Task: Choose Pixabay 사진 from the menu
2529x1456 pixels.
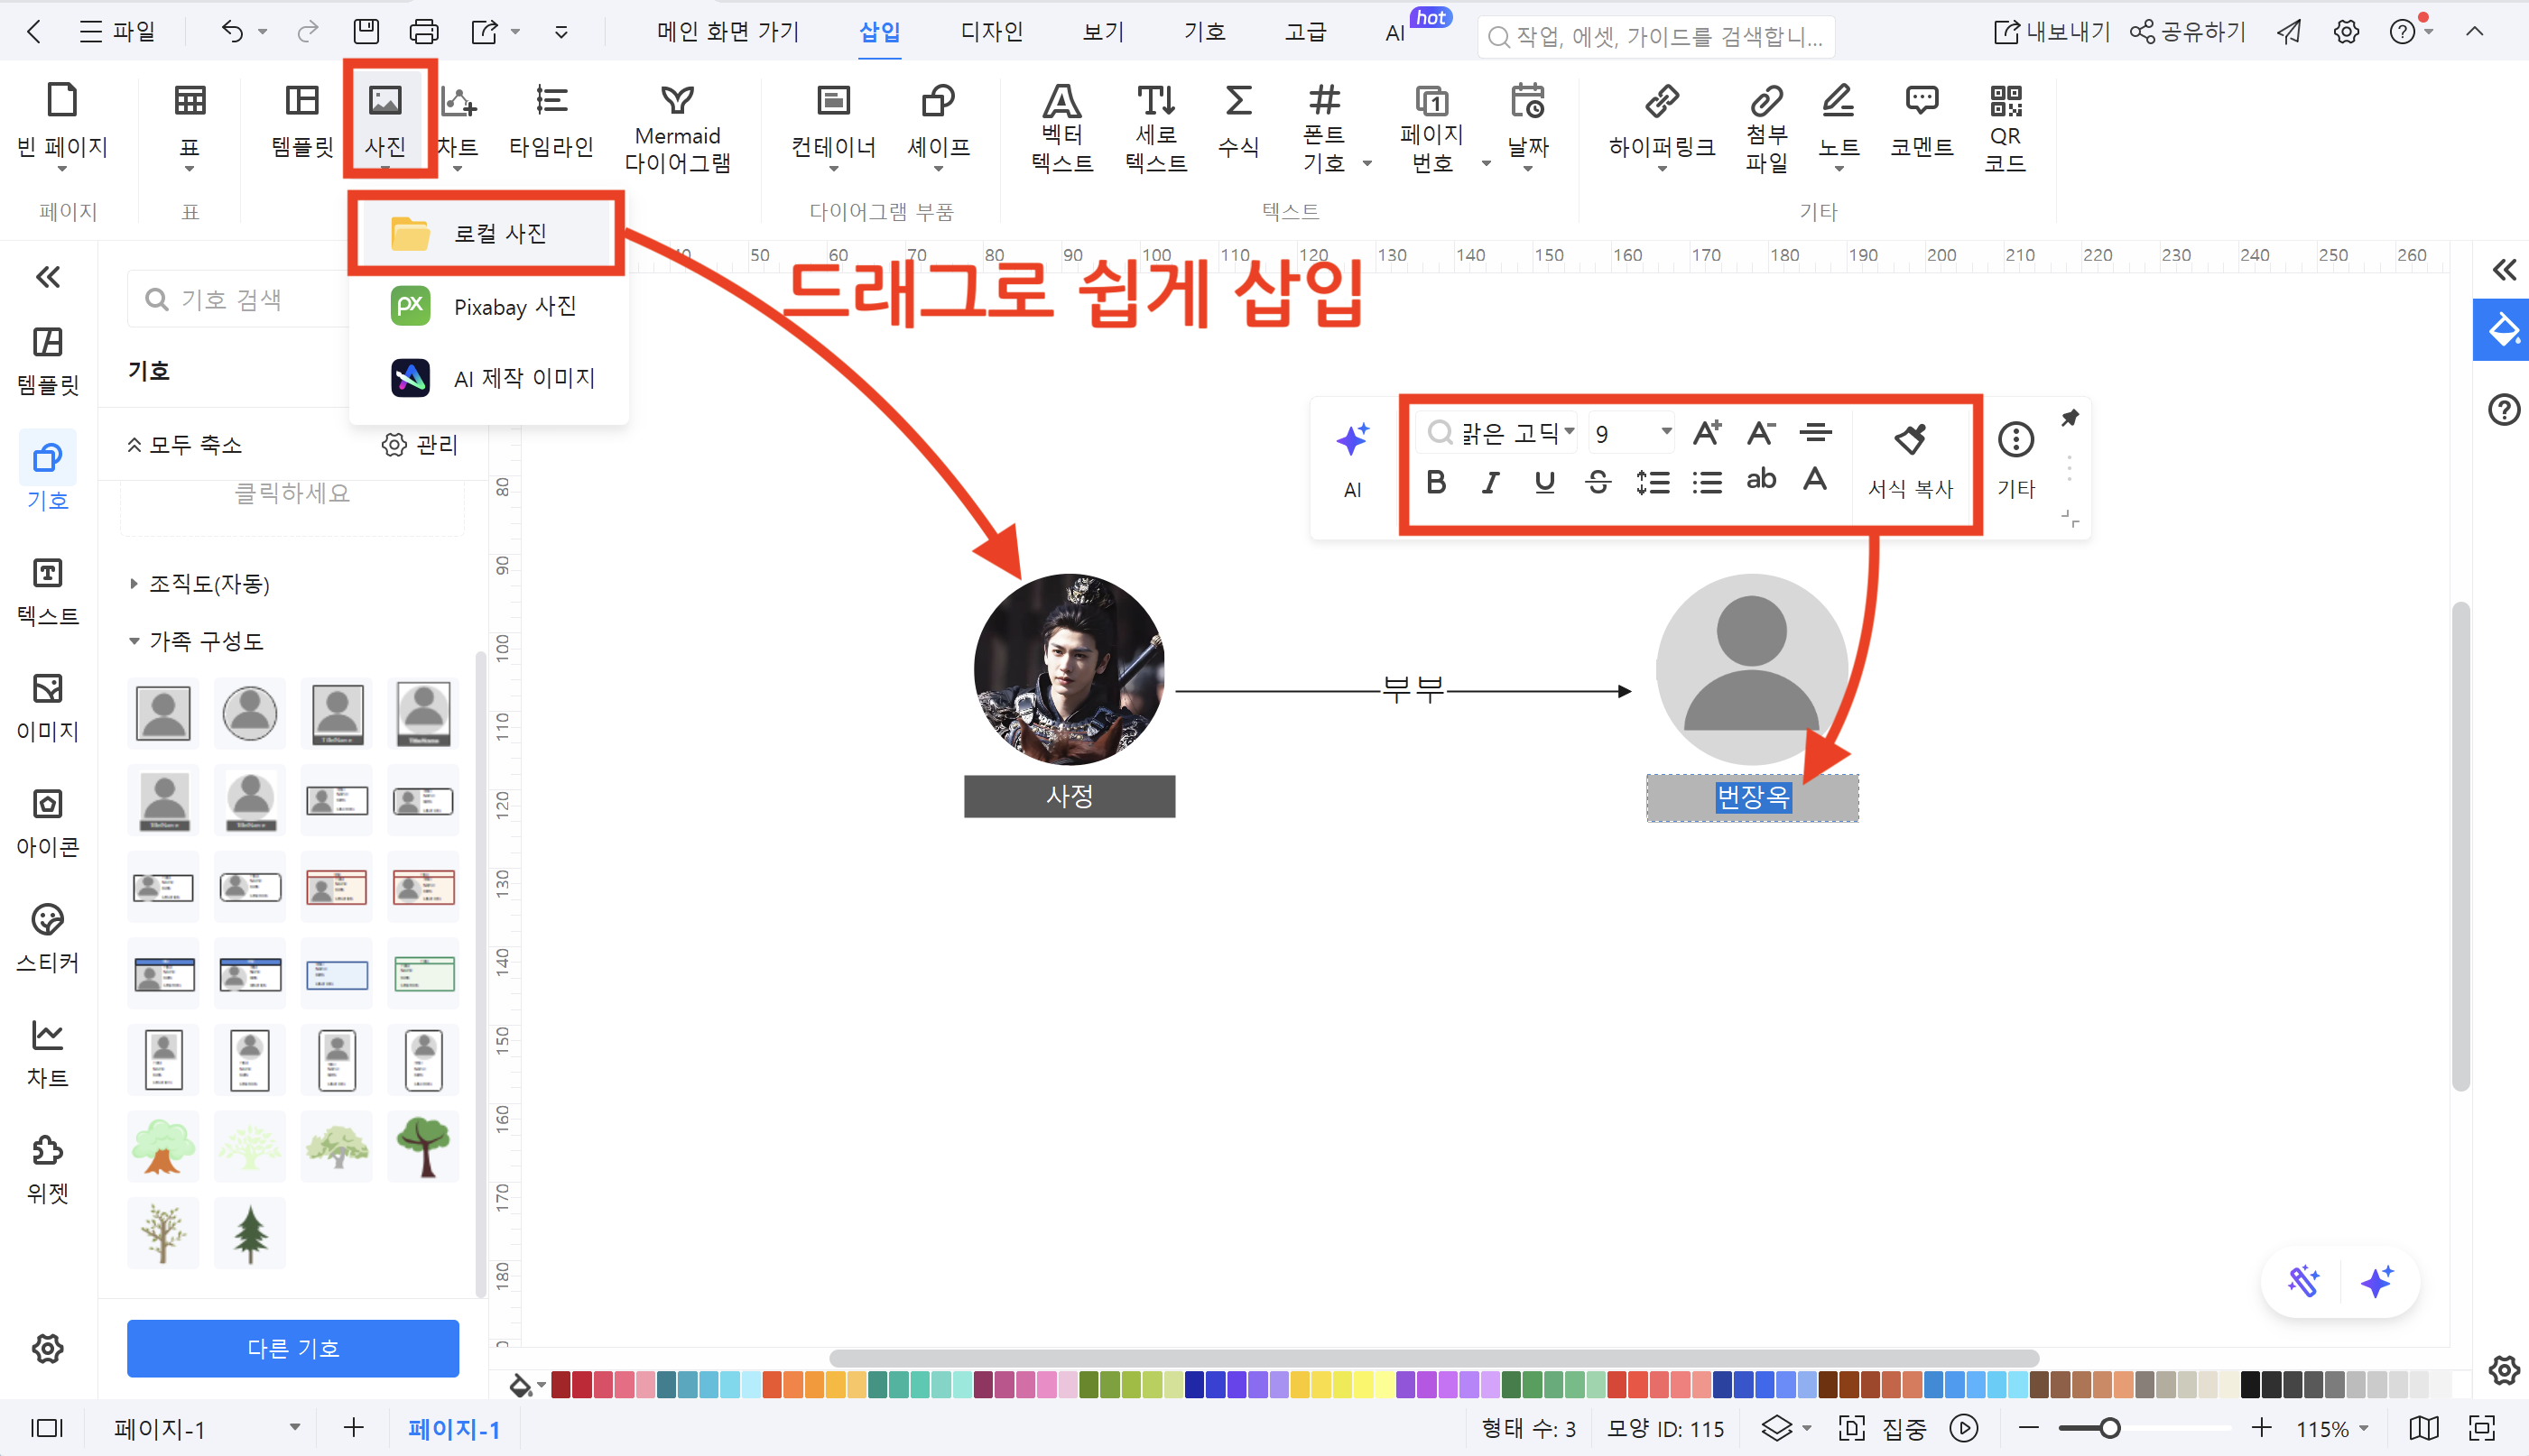Action: click(x=514, y=306)
